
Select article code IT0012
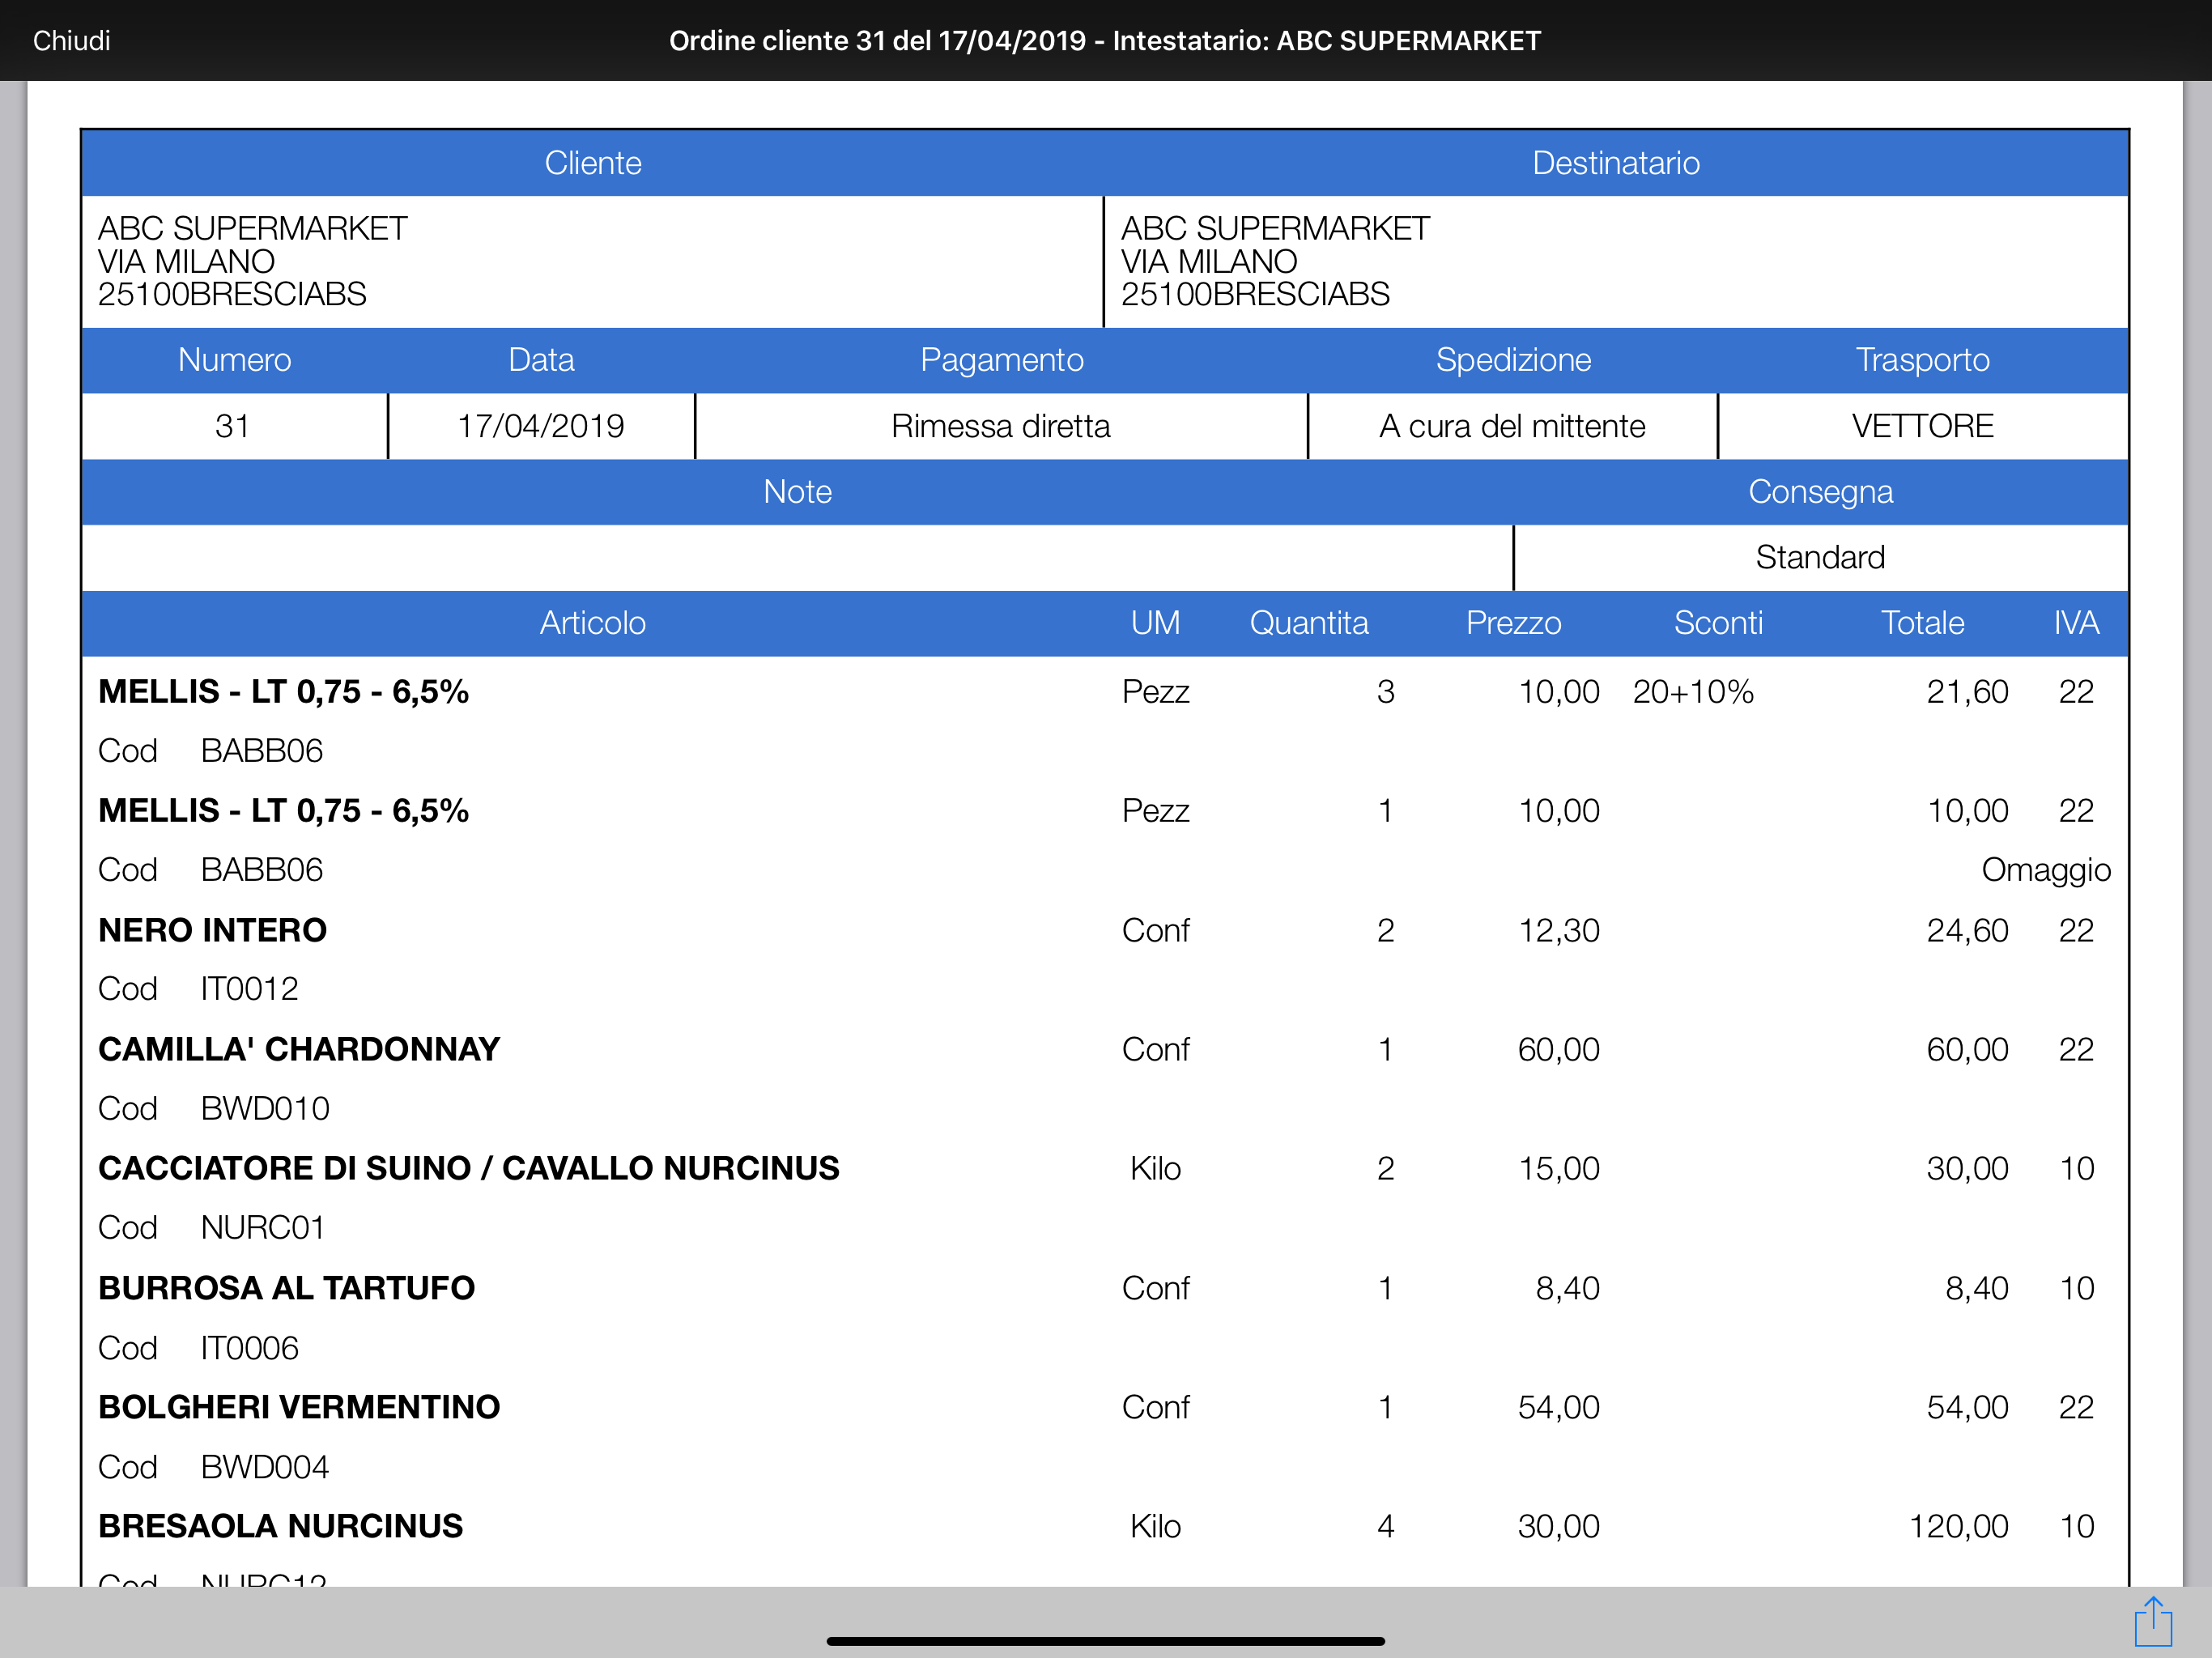point(249,990)
